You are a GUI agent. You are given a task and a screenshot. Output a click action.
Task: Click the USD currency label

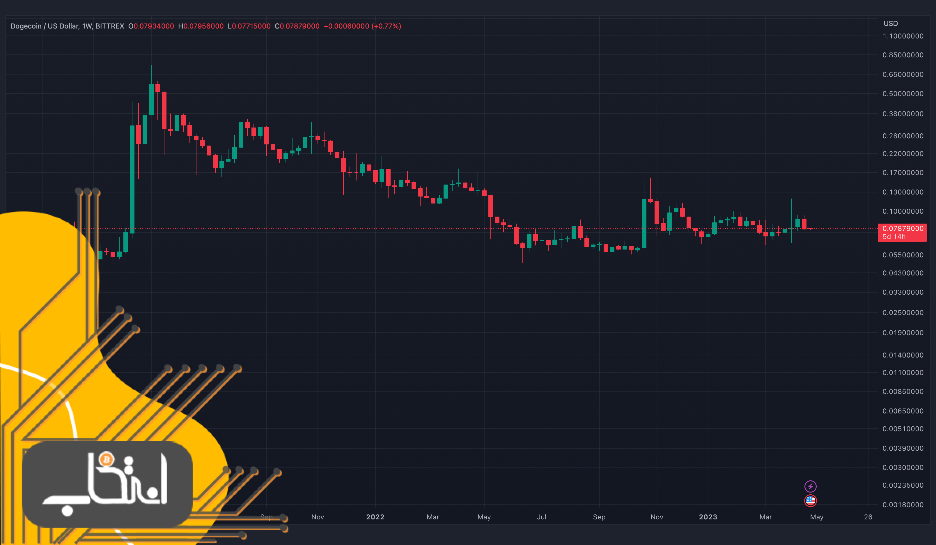tap(890, 23)
